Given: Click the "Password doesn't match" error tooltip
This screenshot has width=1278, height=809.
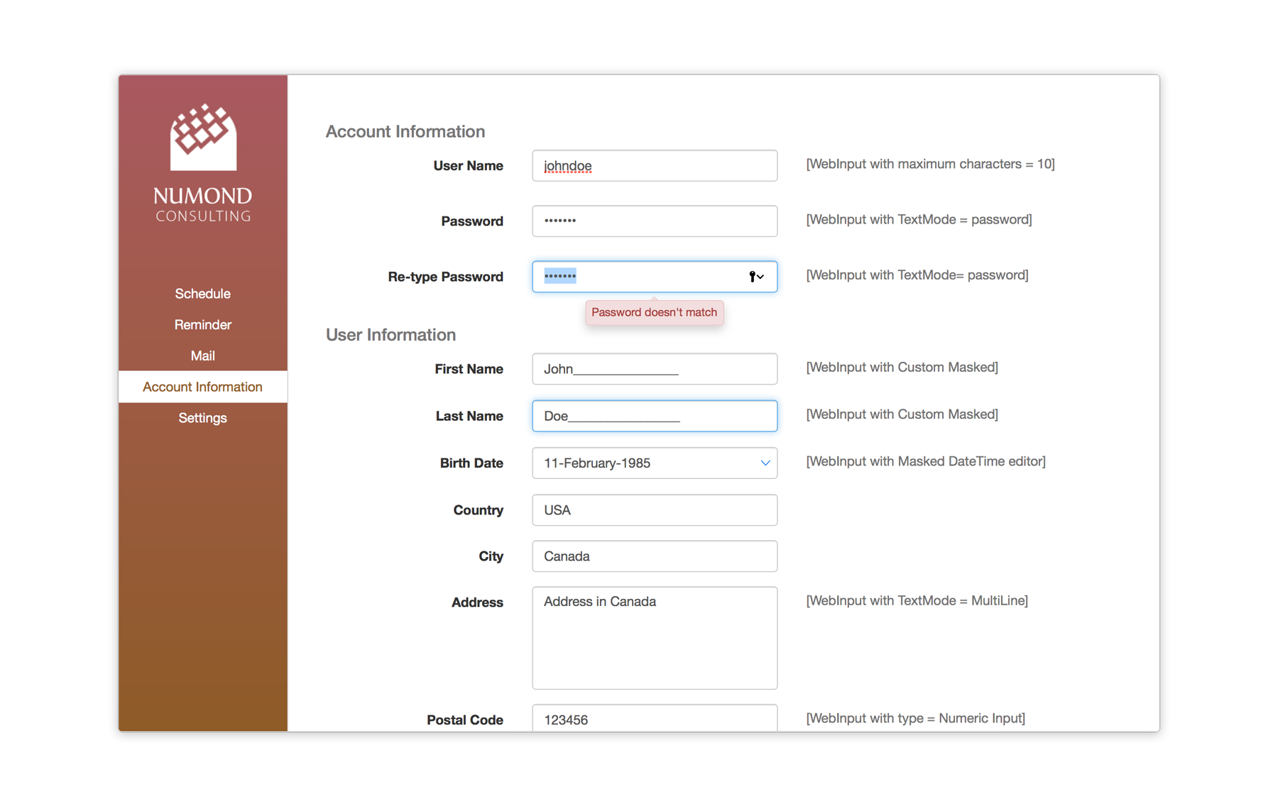Looking at the screenshot, I should [x=654, y=313].
